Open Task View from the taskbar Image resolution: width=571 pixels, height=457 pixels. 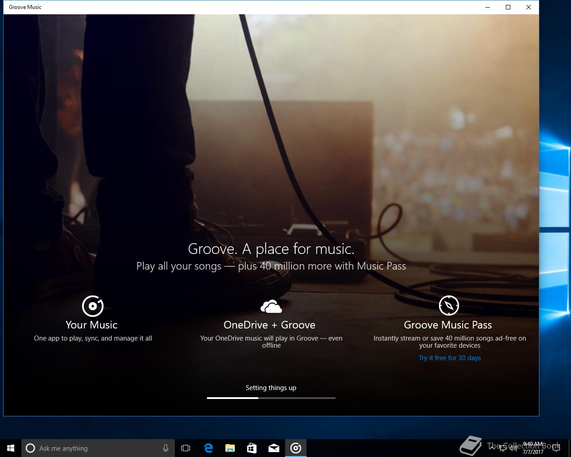click(x=186, y=448)
